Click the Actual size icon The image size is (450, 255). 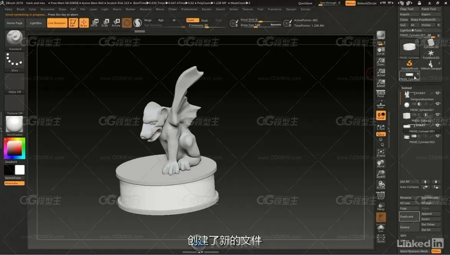point(381,72)
